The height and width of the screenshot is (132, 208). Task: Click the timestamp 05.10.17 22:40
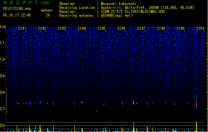17,15
